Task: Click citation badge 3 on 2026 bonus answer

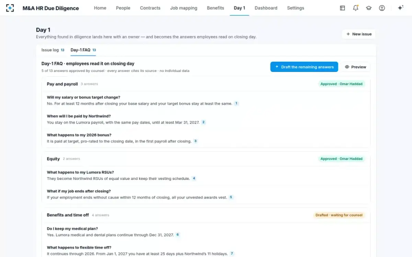Action: point(195,141)
